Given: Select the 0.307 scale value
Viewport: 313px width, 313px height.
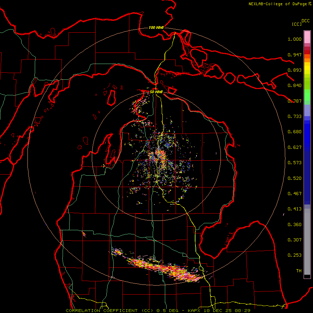Looking at the screenshot, I should [295, 240].
